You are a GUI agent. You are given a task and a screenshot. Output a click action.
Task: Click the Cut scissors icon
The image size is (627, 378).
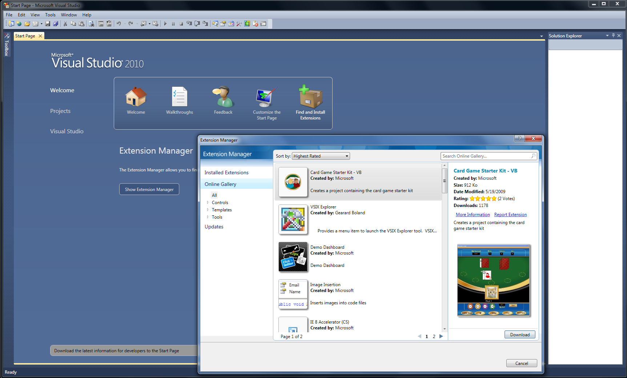point(65,24)
